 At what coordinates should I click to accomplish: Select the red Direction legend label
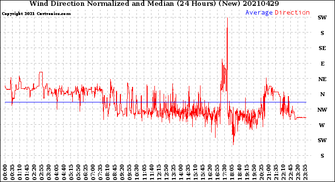pos(292,13)
